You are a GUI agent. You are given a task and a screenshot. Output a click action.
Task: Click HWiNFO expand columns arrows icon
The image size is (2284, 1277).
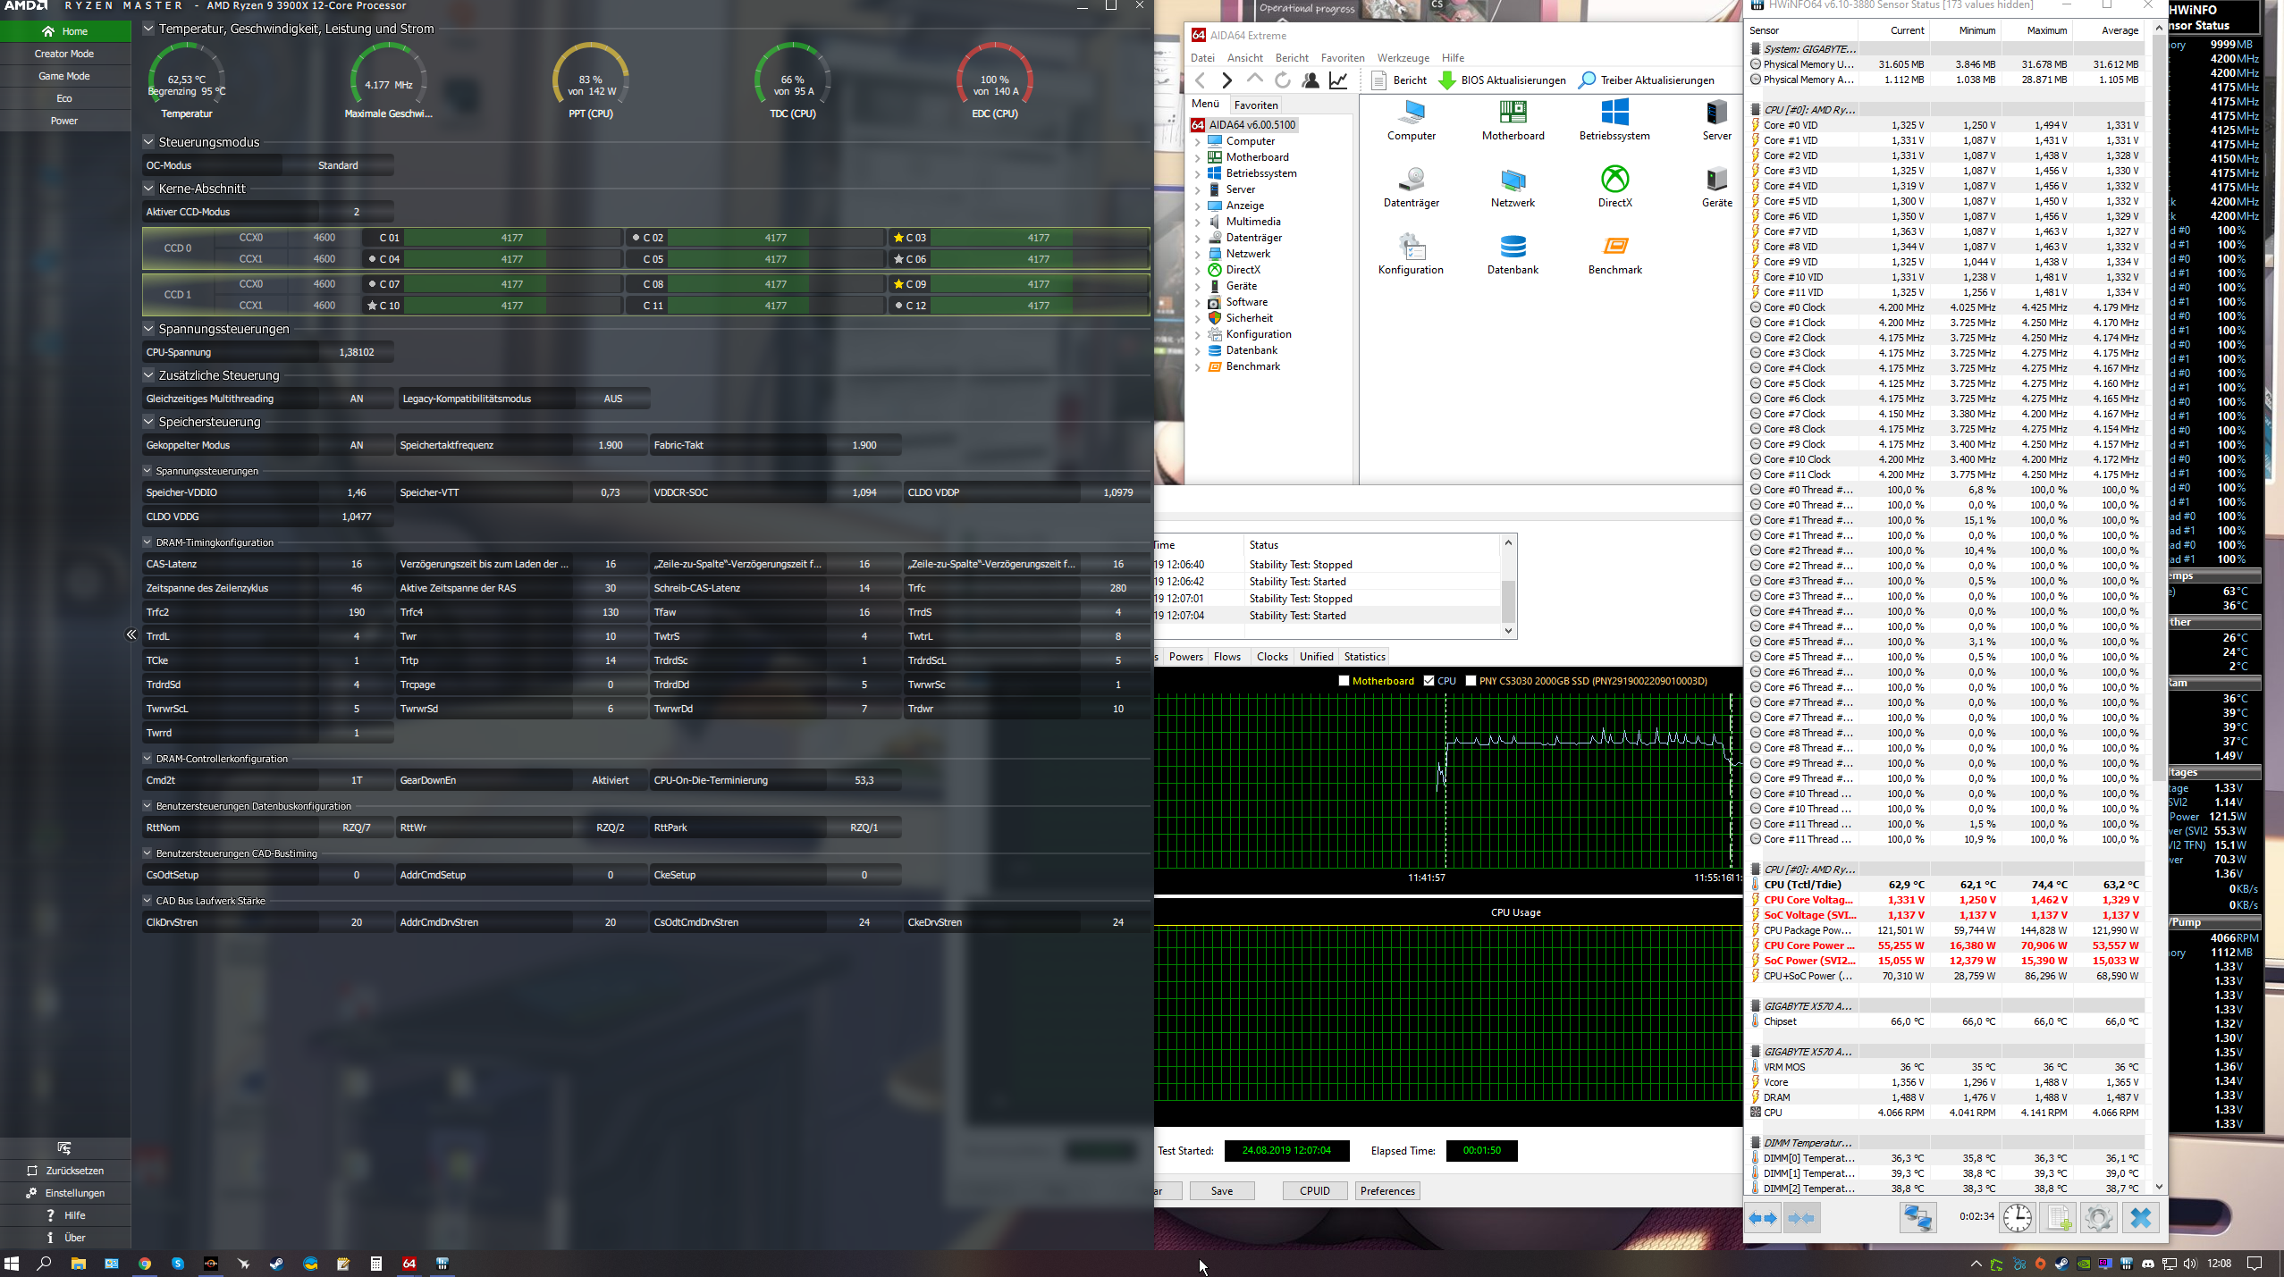click(1763, 1217)
